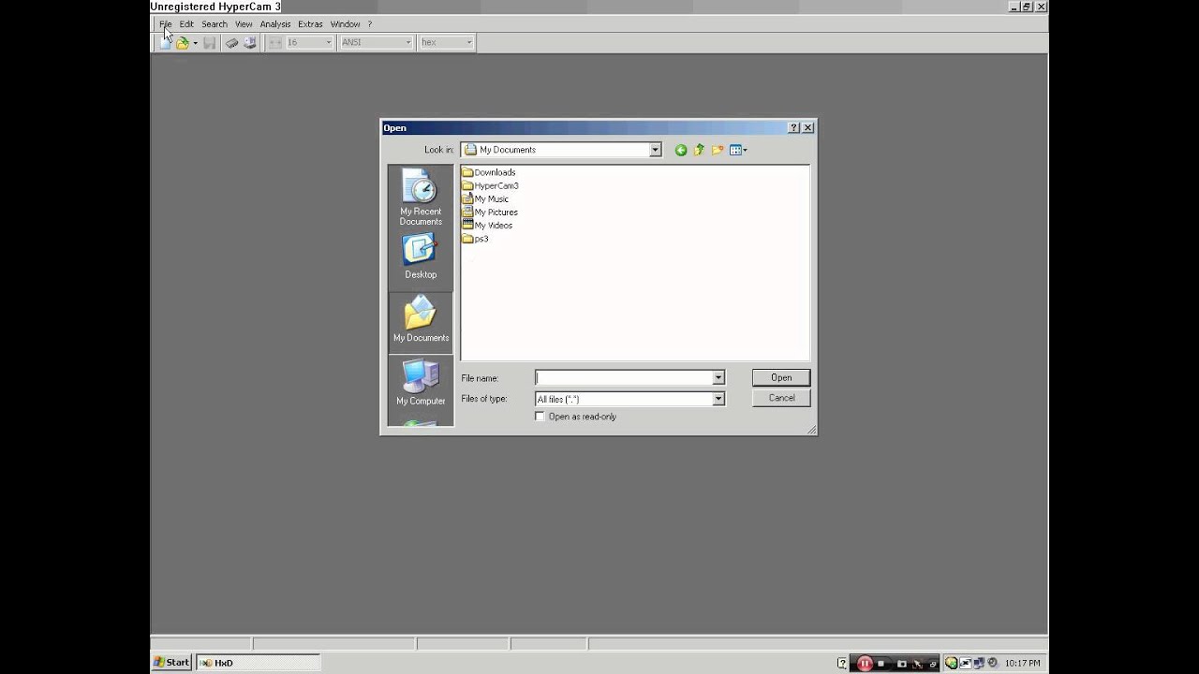The image size is (1199, 674).
Task: Click the taskbar help question mark icon
Action: pos(842,664)
